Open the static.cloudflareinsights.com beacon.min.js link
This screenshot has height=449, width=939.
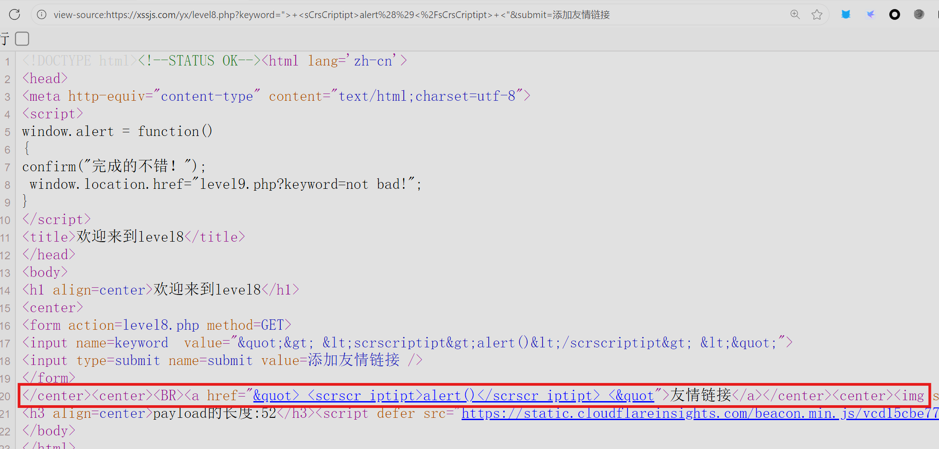[x=700, y=413]
